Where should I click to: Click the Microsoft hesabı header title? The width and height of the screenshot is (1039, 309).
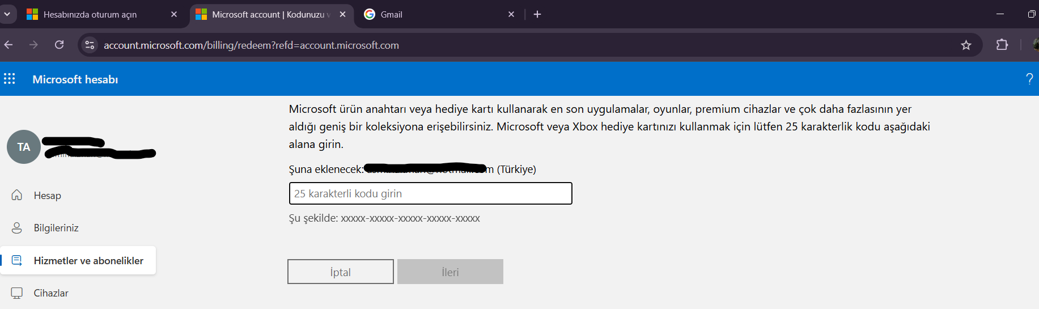(75, 79)
